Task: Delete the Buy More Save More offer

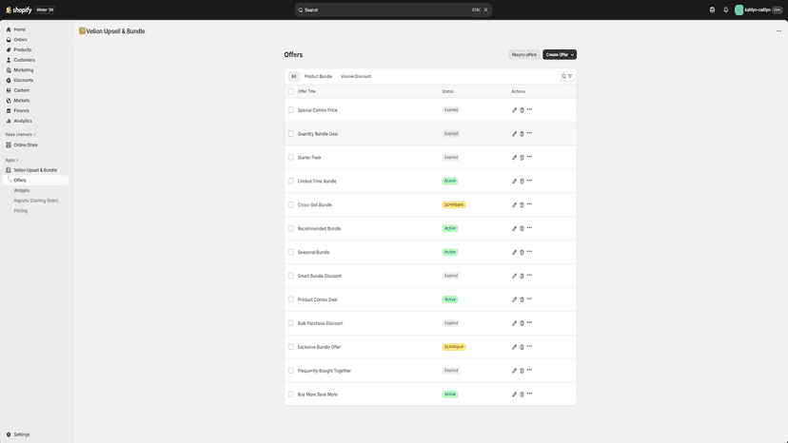Action: [522, 395]
